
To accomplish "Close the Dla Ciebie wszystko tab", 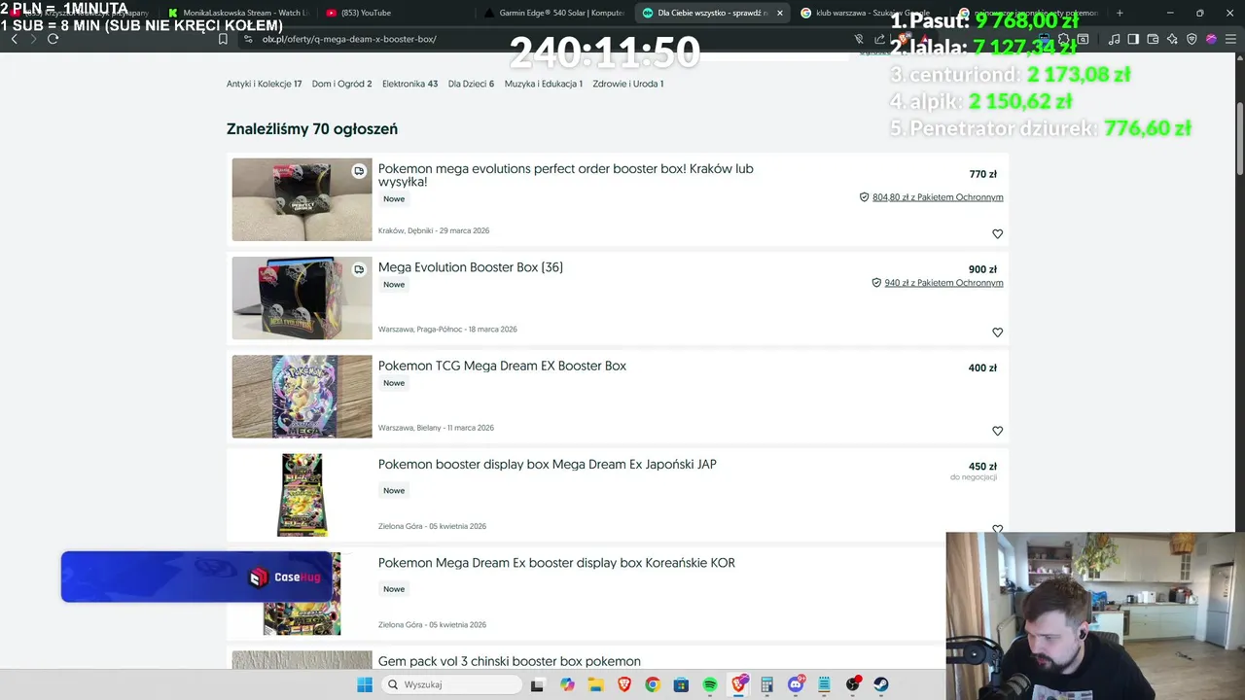I will tap(779, 13).
